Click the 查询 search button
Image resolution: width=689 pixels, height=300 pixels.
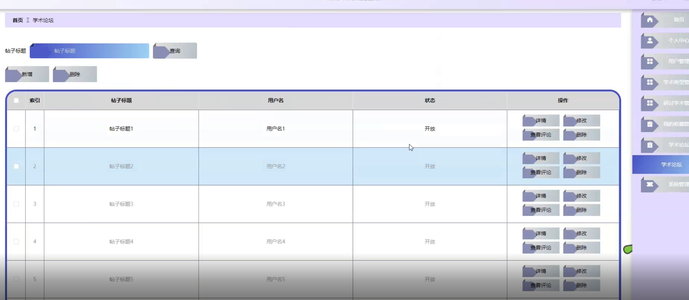(175, 51)
